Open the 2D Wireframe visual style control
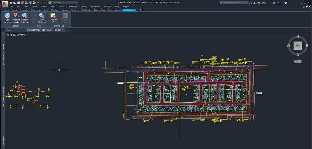The height and width of the screenshot is (149, 312). tap(19, 34)
